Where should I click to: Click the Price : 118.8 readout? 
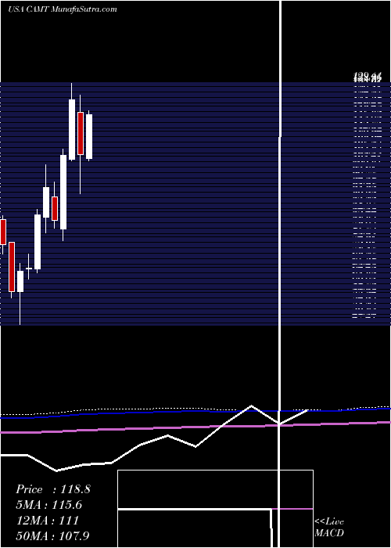[53, 489]
